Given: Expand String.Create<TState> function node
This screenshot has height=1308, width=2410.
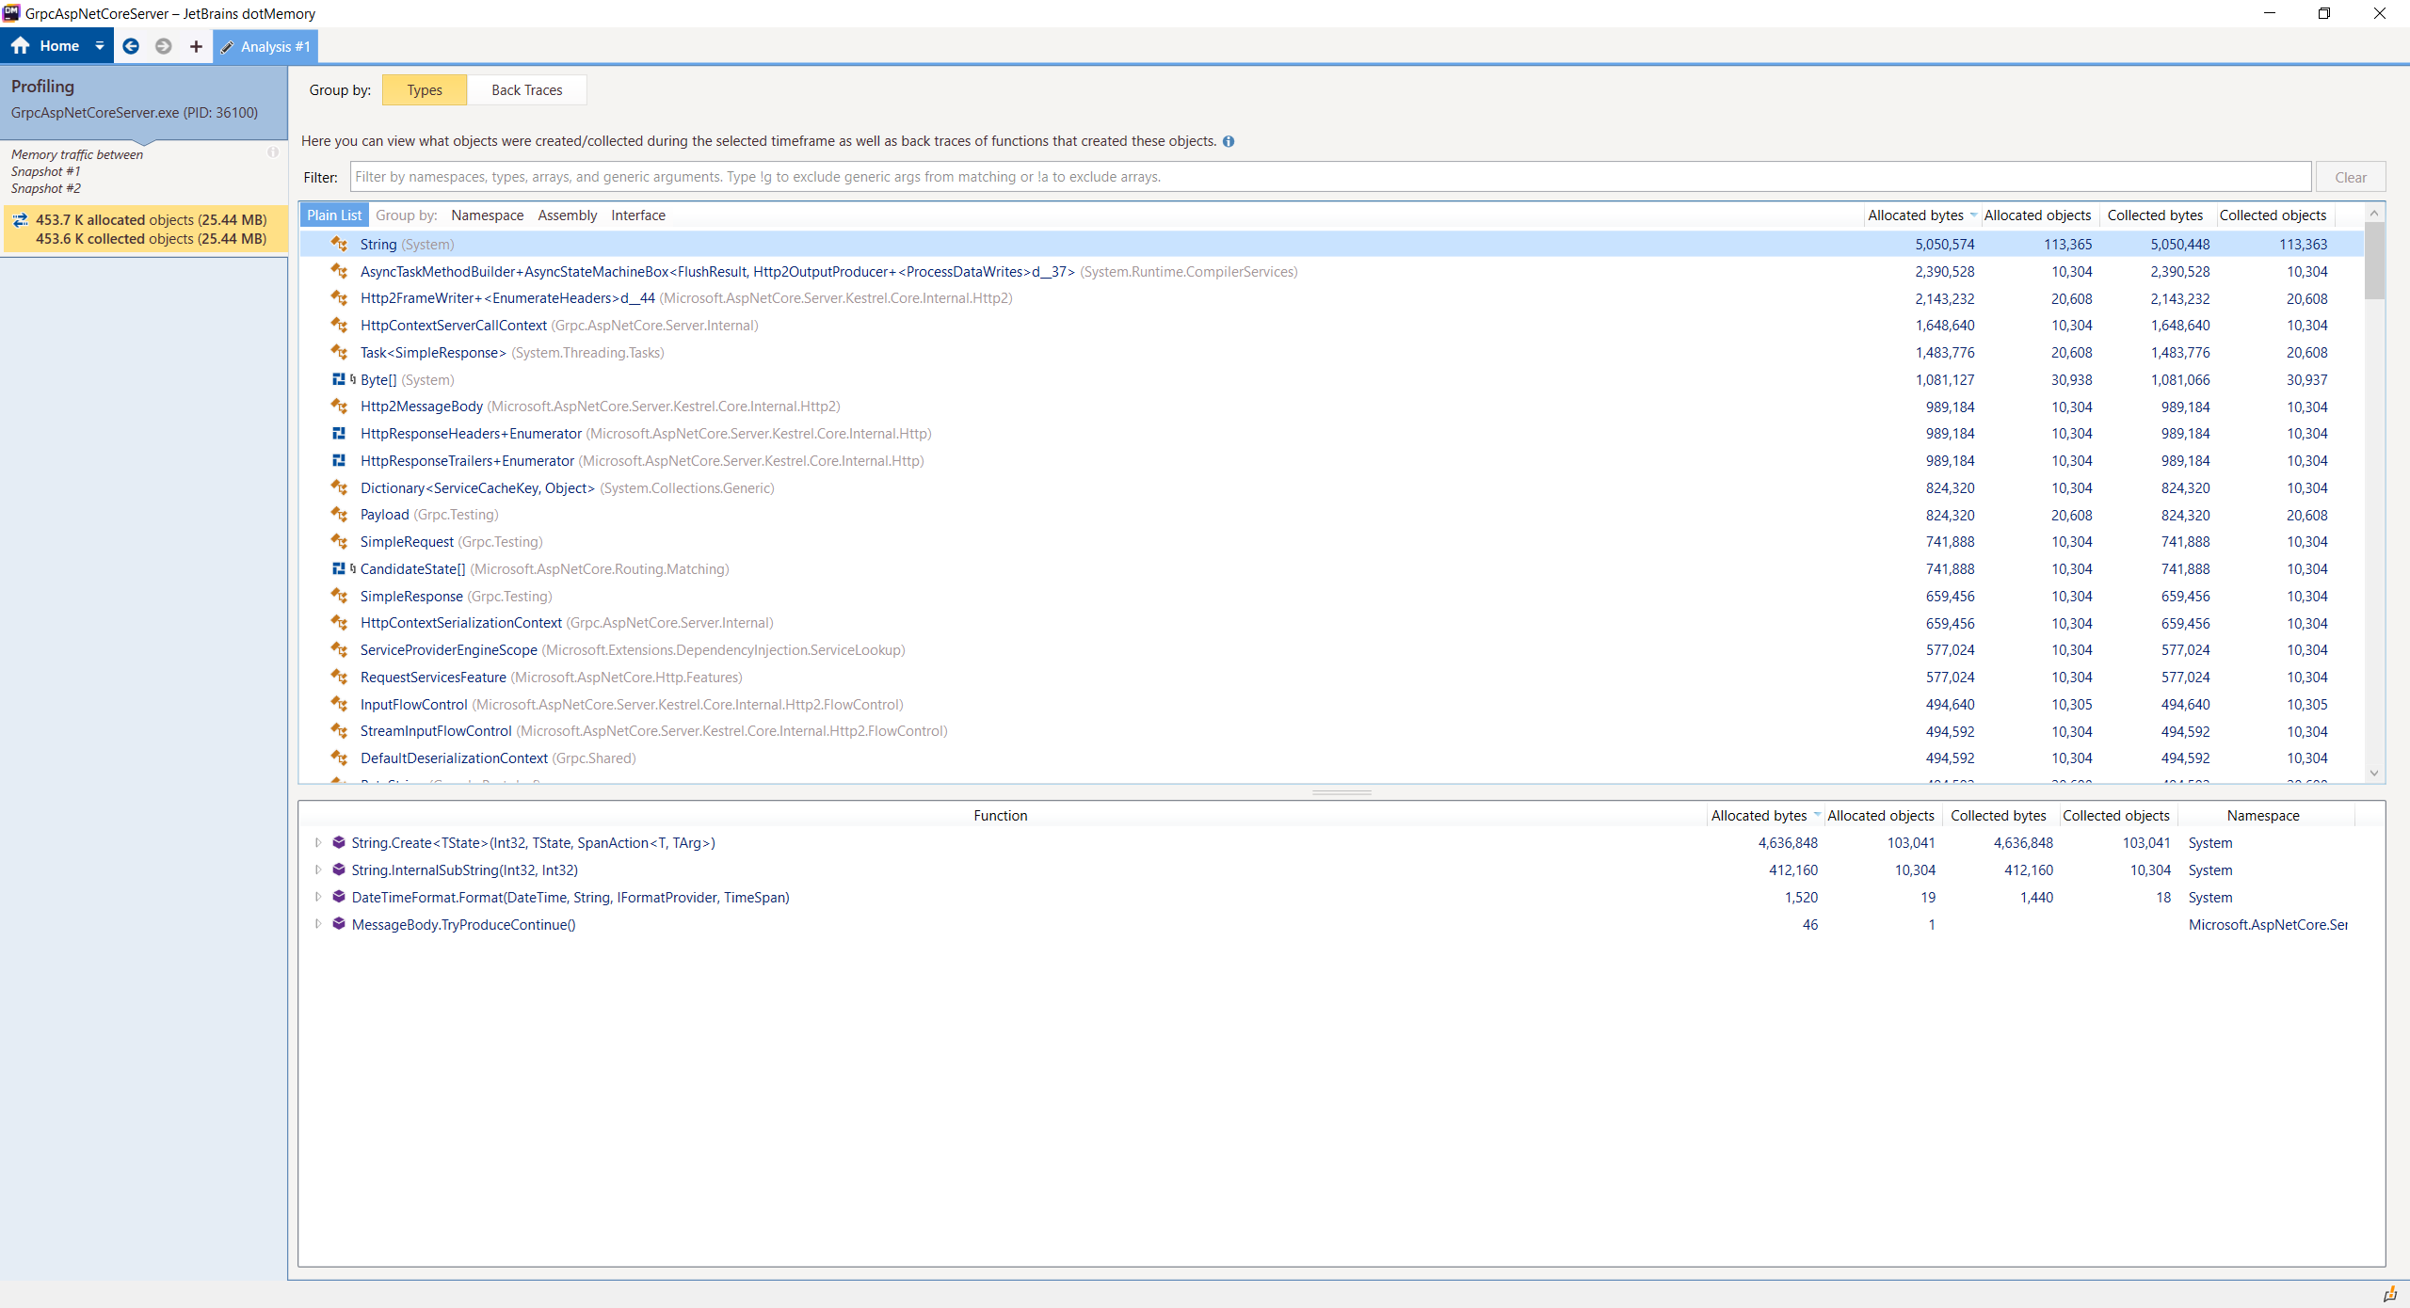Looking at the screenshot, I should pos(318,843).
